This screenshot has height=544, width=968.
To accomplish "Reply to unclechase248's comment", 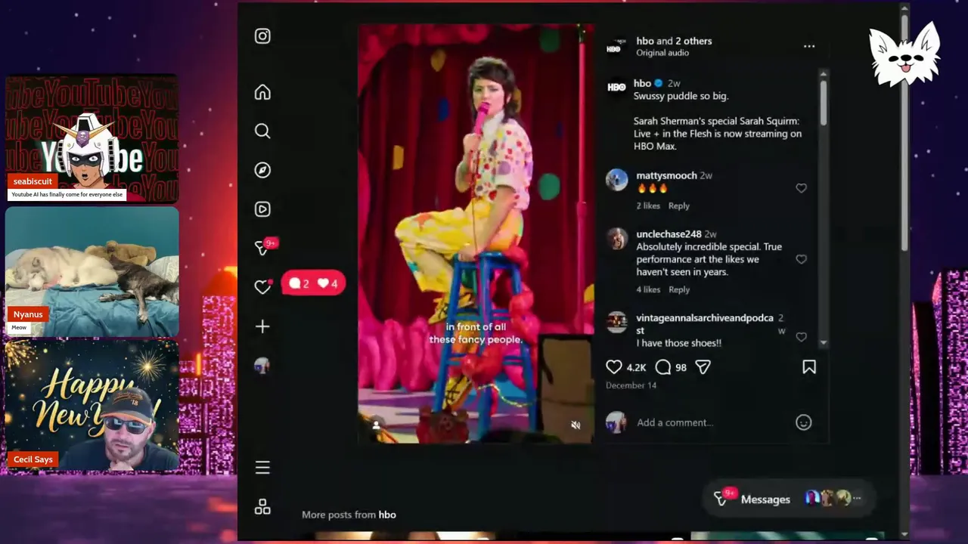I will pos(678,289).
